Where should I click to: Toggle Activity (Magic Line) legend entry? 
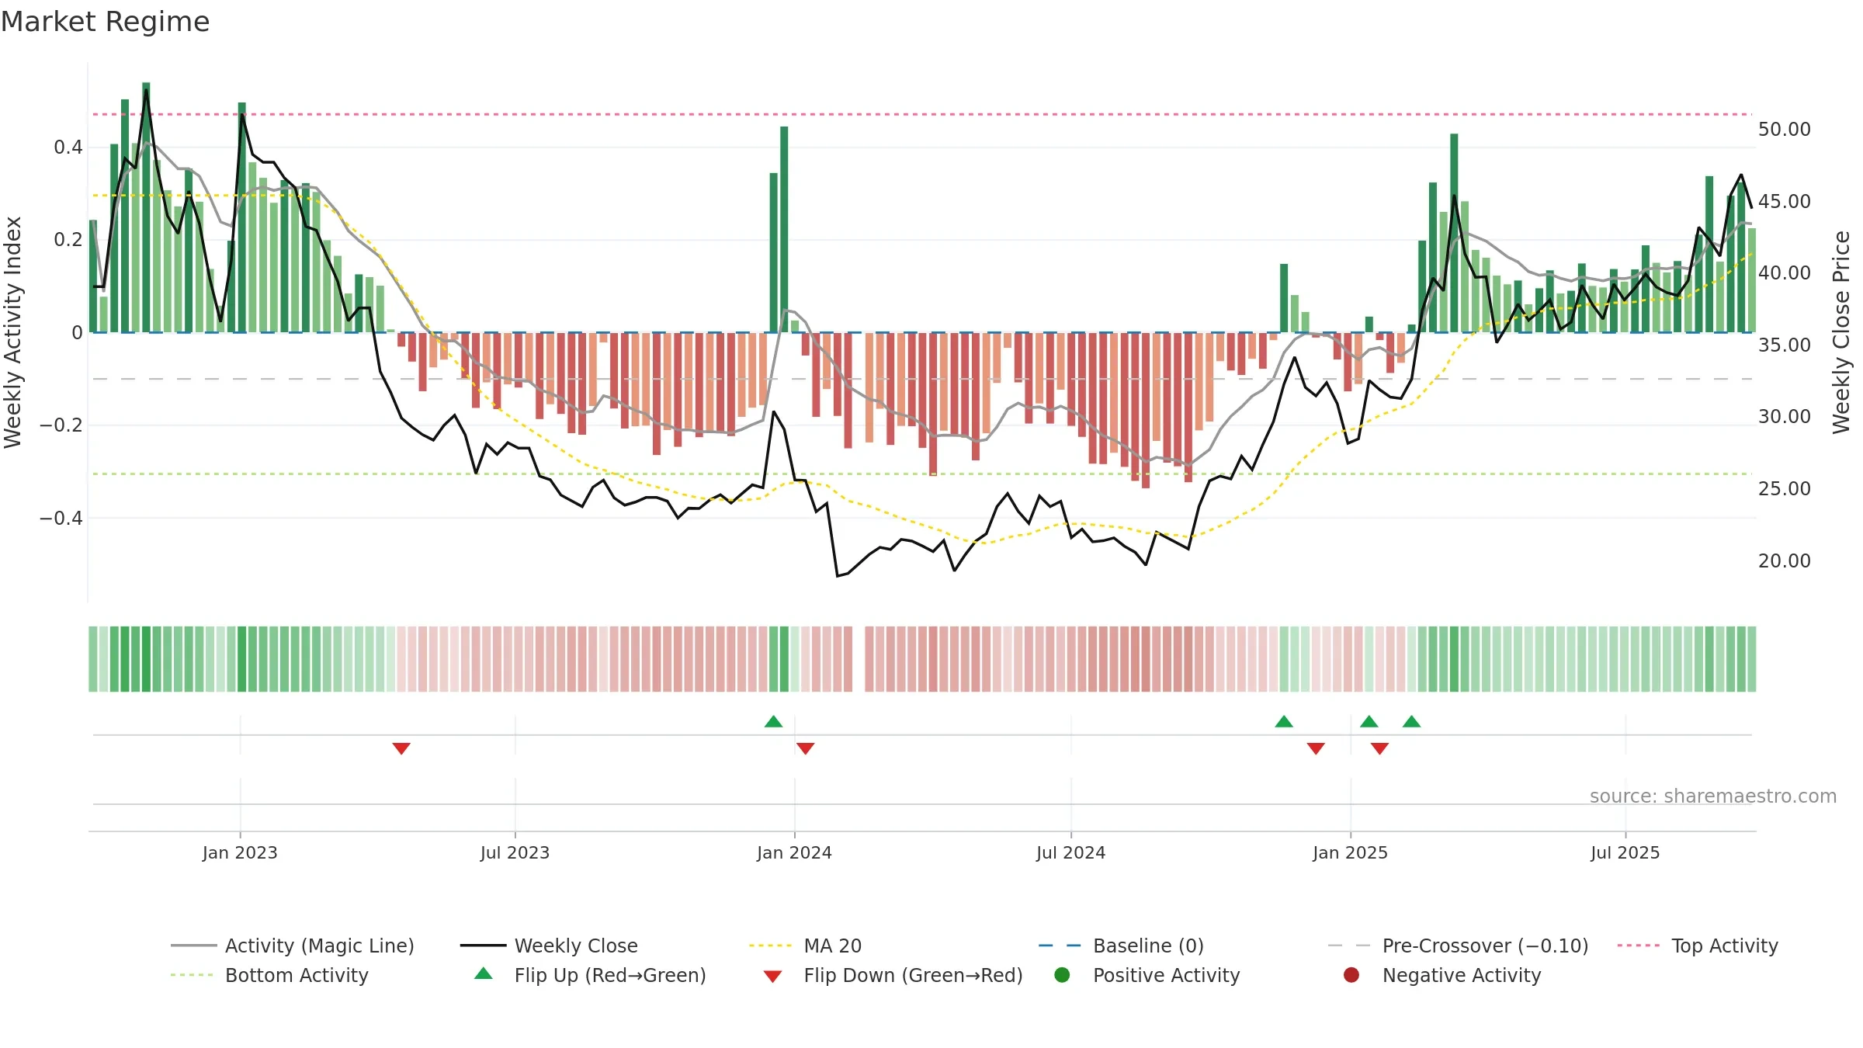(x=293, y=946)
